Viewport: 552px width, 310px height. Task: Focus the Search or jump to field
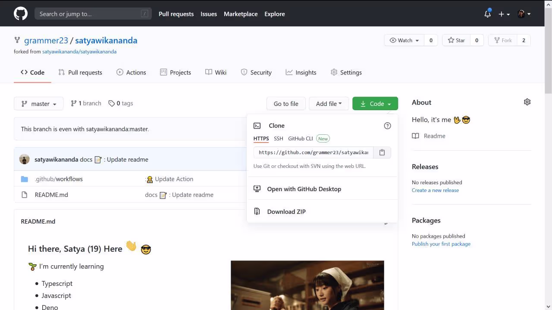pos(93,14)
